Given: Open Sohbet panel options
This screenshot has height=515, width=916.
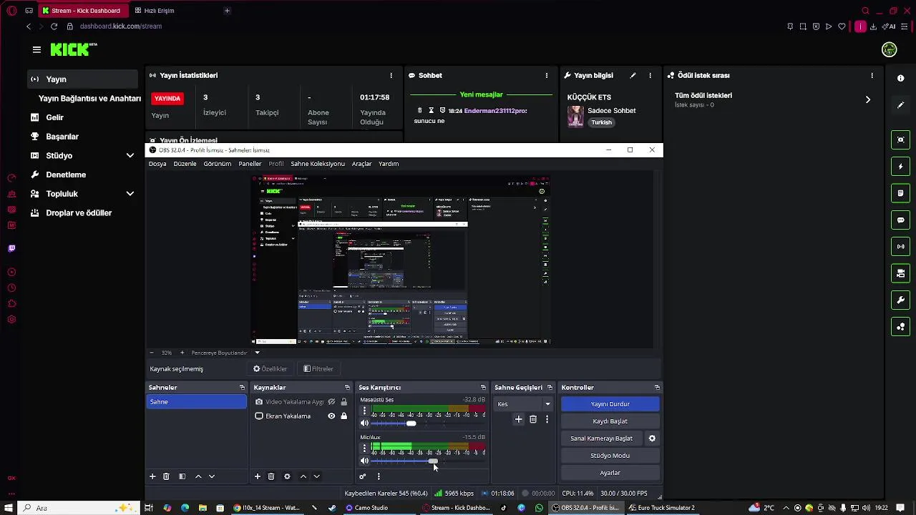Looking at the screenshot, I should (x=547, y=75).
